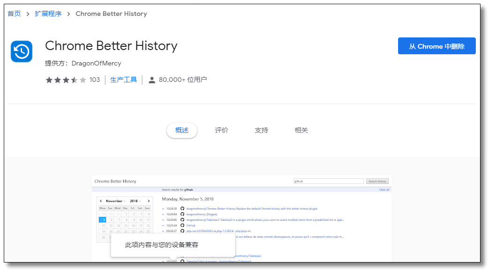The width and height of the screenshot is (488, 270).
Task: Open the dragonofmercy (Dragon) history link
Action: [202, 214]
